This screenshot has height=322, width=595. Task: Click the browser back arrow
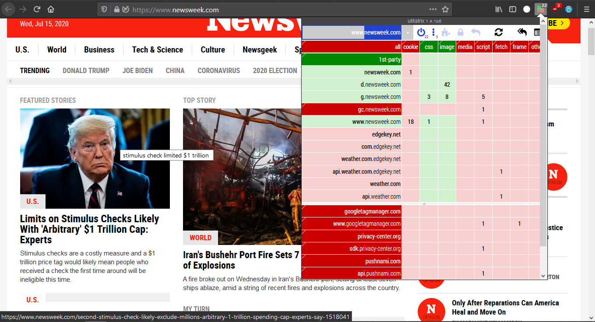[9, 9]
